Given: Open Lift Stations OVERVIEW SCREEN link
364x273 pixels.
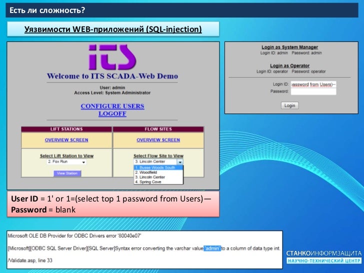Looking at the screenshot, I should [x=66, y=140].
